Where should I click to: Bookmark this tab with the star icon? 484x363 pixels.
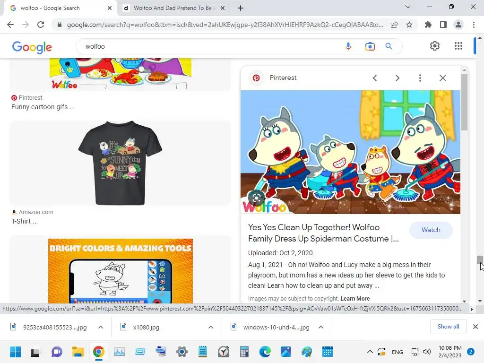pyautogui.click(x=409, y=25)
